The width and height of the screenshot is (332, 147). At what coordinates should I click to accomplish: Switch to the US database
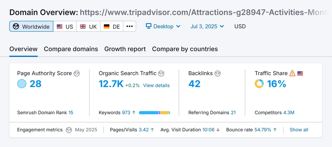[x=65, y=26]
